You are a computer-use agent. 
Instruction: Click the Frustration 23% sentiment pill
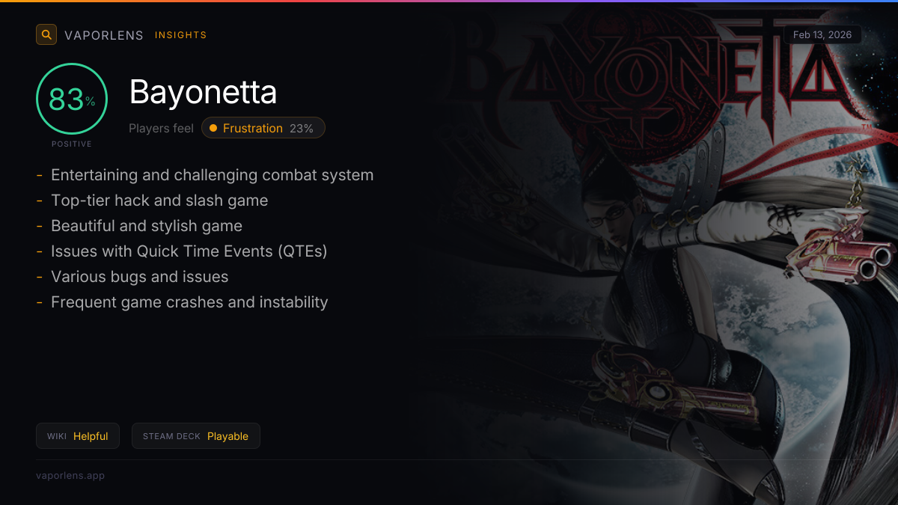263,128
